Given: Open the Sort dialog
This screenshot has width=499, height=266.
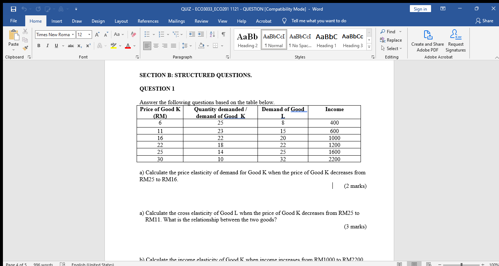Looking at the screenshot, I should click(x=212, y=34).
